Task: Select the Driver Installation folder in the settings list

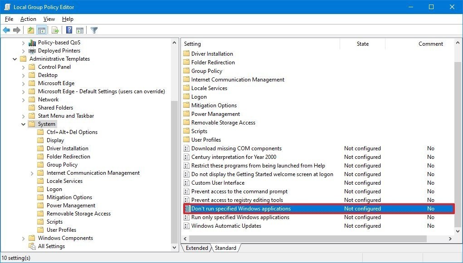Action: 213,53
